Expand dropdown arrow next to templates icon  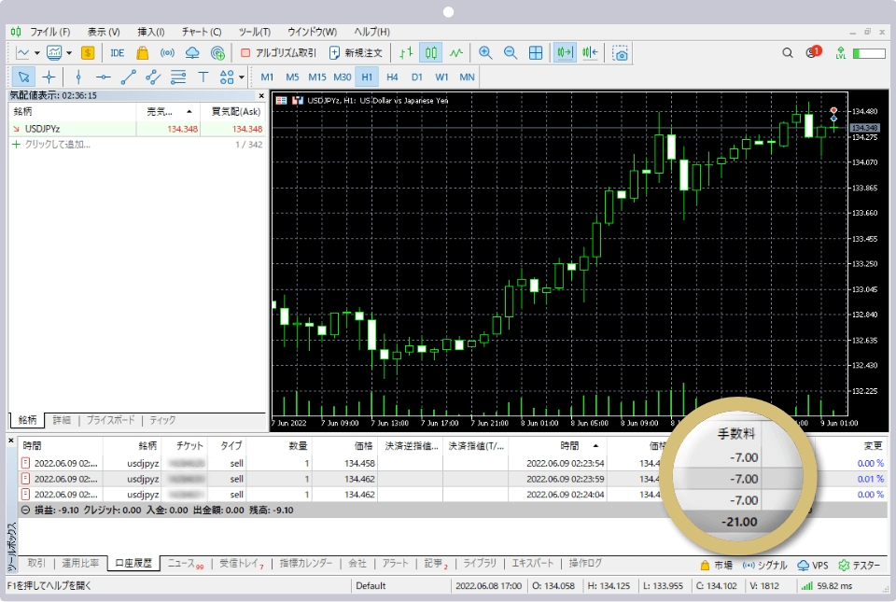[x=69, y=53]
